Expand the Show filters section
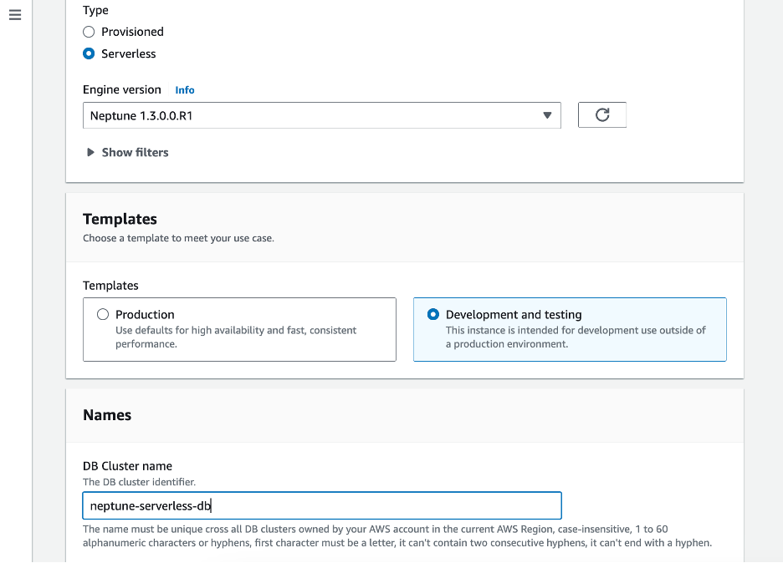This screenshot has width=783, height=563. [x=135, y=152]
